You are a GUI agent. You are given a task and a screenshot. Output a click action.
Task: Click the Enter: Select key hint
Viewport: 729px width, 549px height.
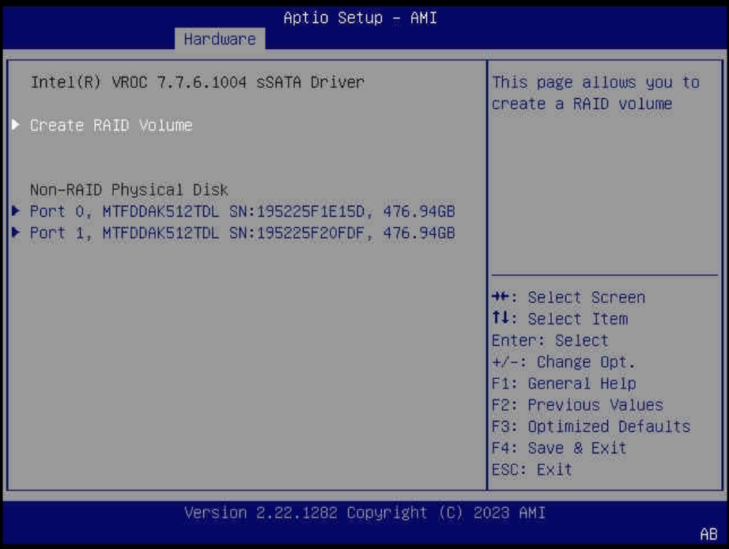pyautogui.click(x=550, y=341)
